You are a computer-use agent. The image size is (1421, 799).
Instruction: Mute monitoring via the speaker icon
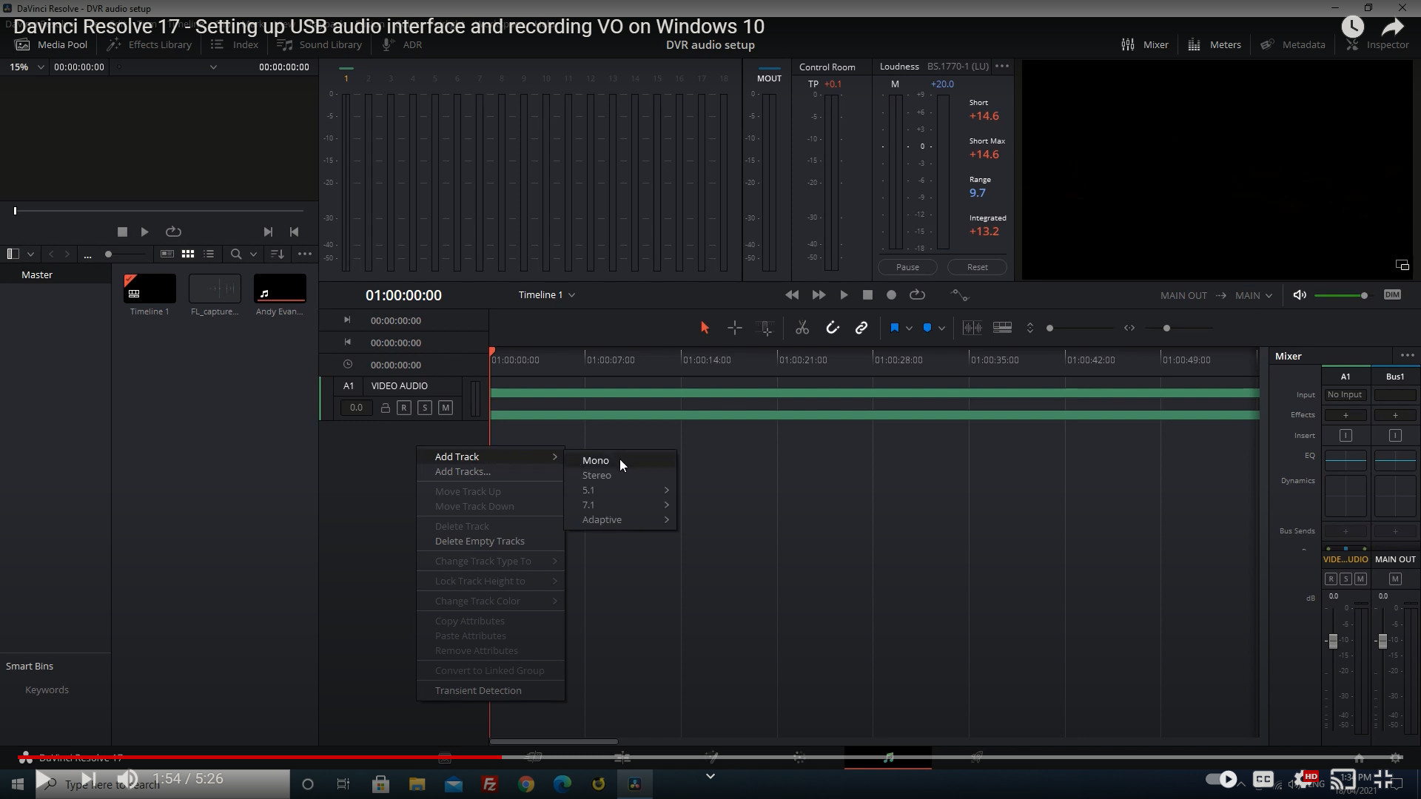1300,294
